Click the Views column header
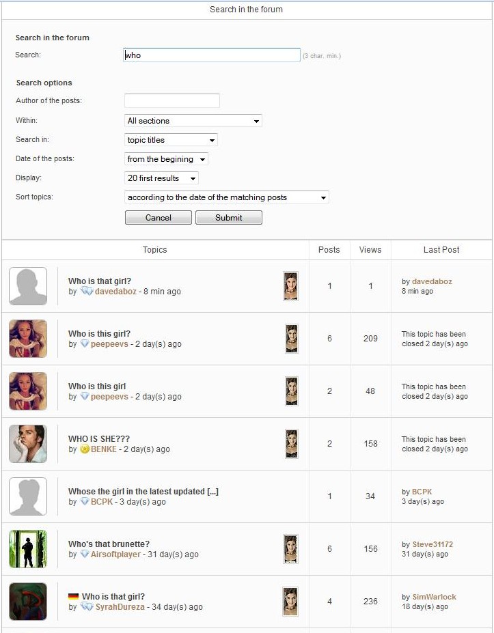 (x=370, y=249)
